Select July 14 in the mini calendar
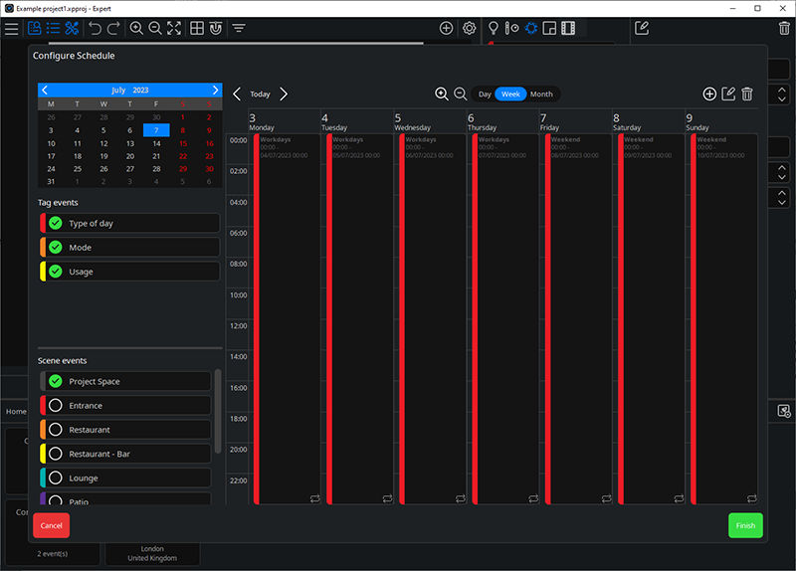 [x=156, y=143]
